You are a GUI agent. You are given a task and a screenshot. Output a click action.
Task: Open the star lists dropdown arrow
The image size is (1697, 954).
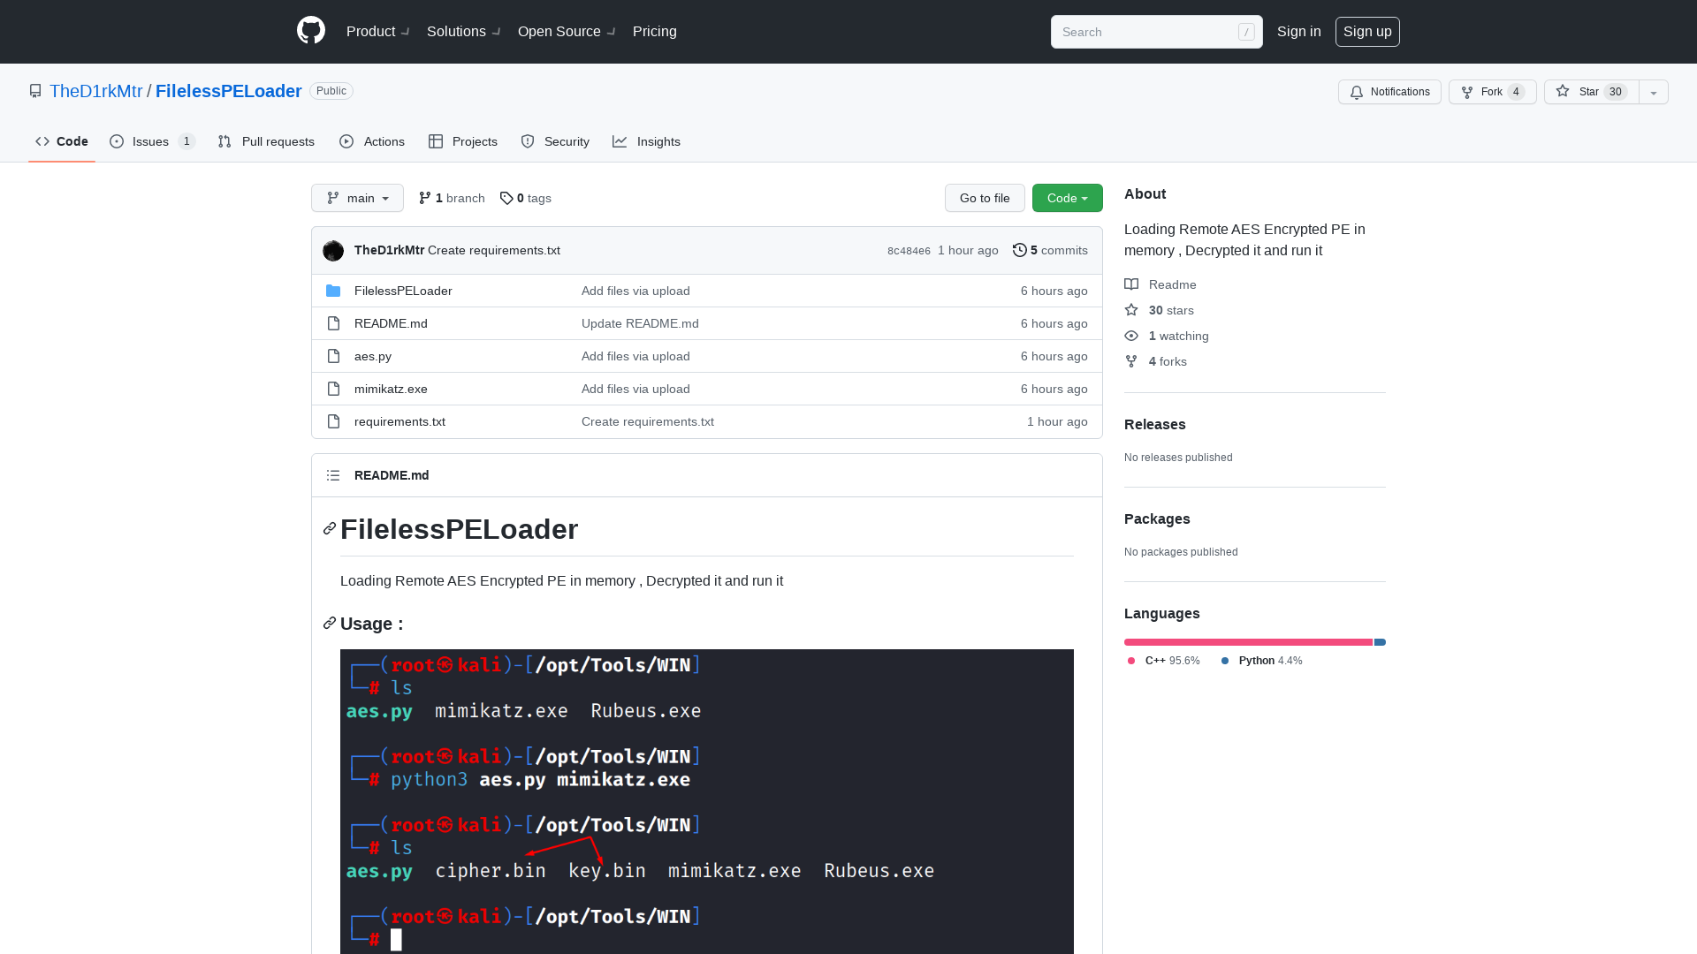1654,92
